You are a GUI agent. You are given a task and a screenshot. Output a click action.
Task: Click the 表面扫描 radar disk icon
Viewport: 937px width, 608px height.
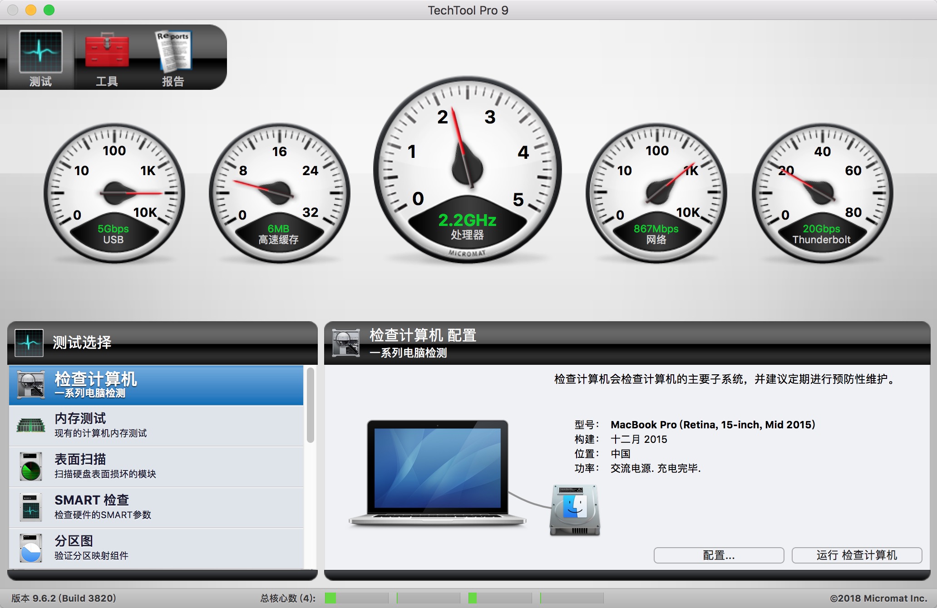click(x=31, y=466)
